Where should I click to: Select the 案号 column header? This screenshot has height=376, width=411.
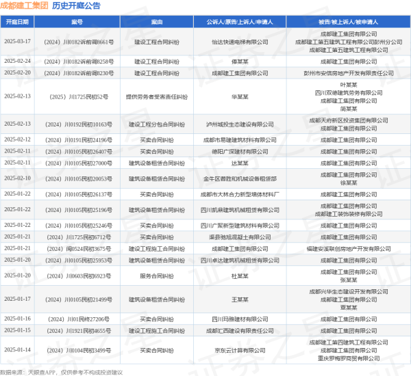point(77,22)
